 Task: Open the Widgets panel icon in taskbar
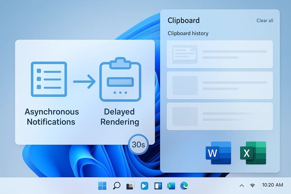pos(158,186)
